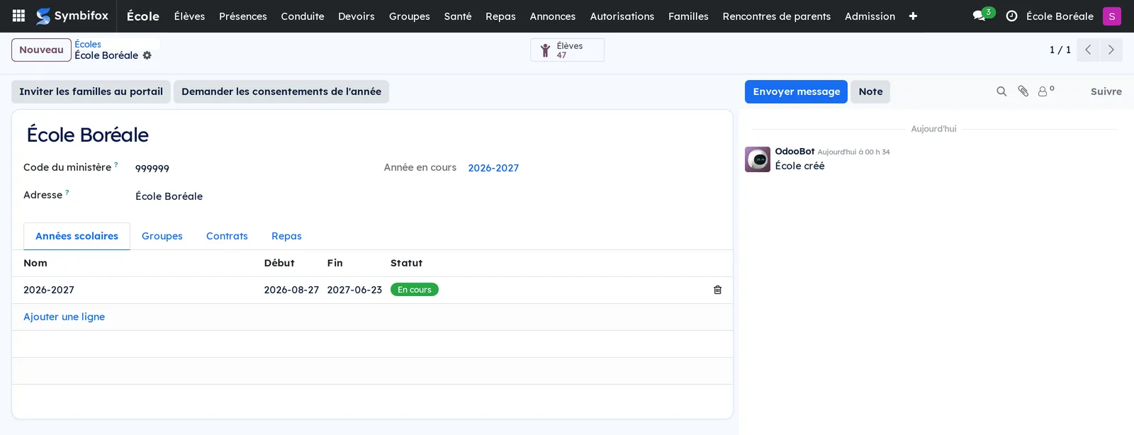Go to the next record

(1111, 50)
